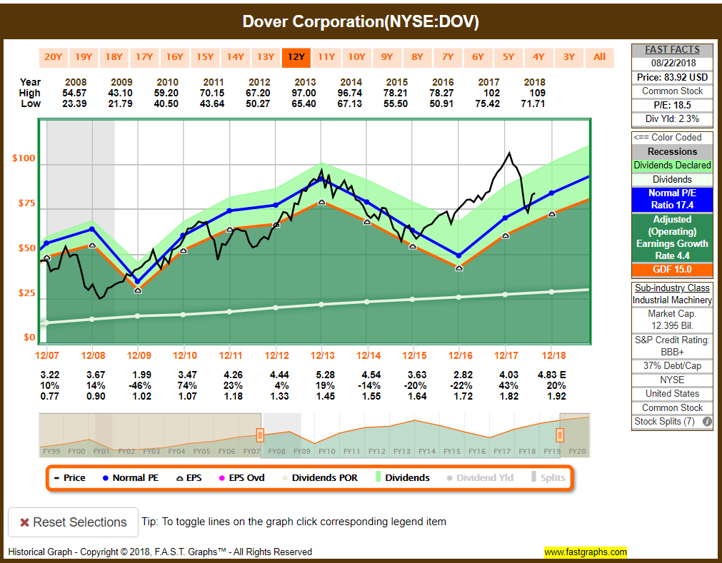722x563 pixels.
Task: Select the 20Y time range tab
Action: pos(53,58)
